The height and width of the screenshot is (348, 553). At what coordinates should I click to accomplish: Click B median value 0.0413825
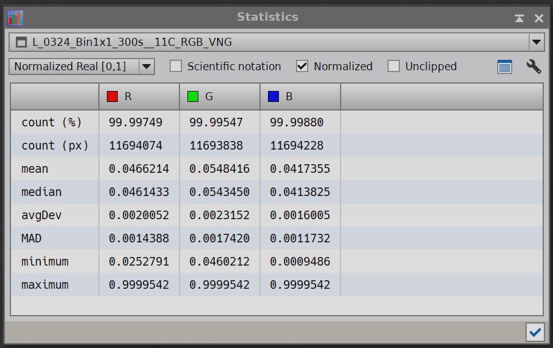tap(300, 192)
